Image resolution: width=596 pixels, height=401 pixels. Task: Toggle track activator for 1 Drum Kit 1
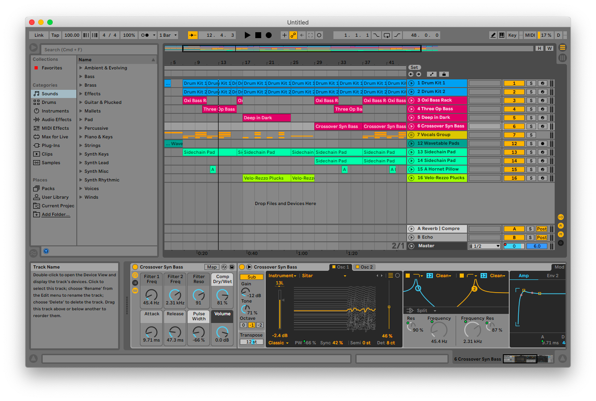tap(514, 83)
